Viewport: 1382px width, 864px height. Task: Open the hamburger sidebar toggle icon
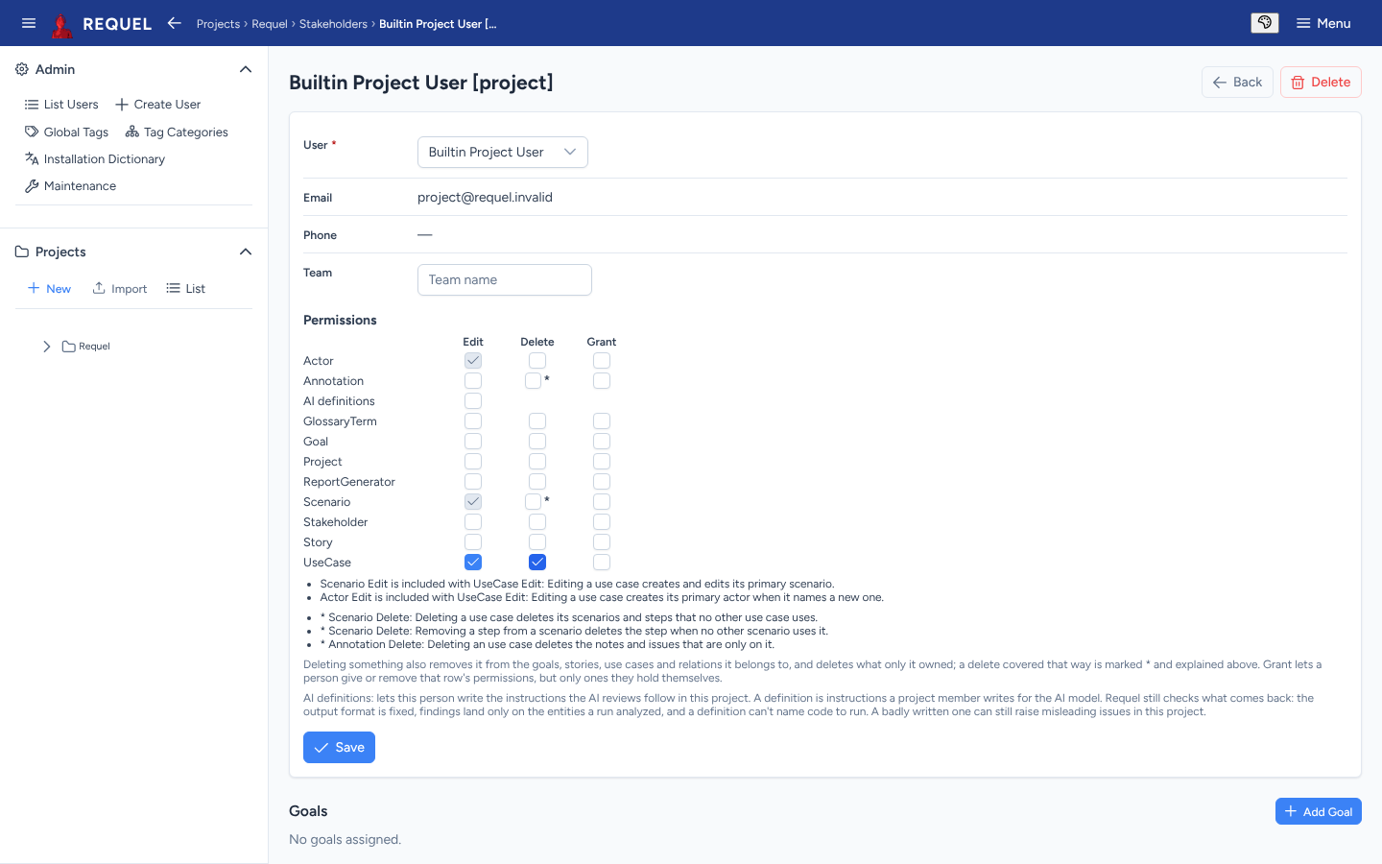29,23
